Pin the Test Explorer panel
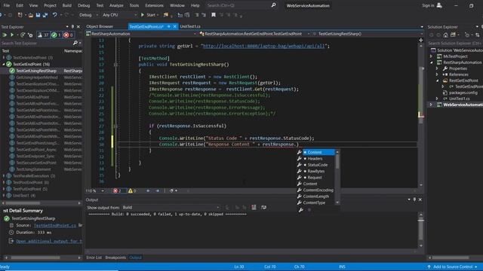Screen dimensions: 483x271 click(x=72, y=27)
